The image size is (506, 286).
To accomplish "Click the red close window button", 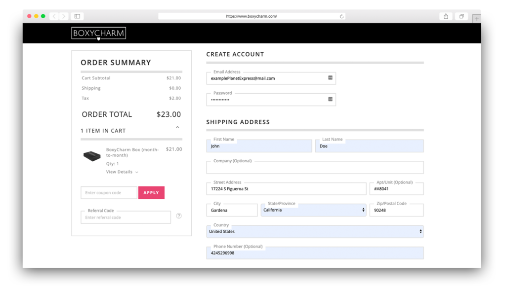I will (x=29, y=16).
